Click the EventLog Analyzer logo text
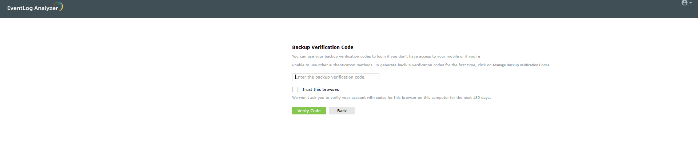The image size is (698, 143). [x=32, y=8]
